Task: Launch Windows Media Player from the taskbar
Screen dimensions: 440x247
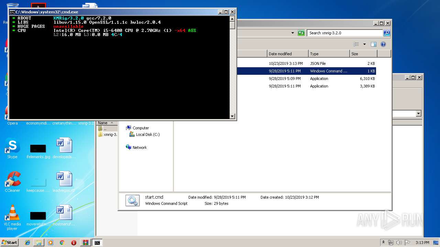Action: [x=51, y=243]
